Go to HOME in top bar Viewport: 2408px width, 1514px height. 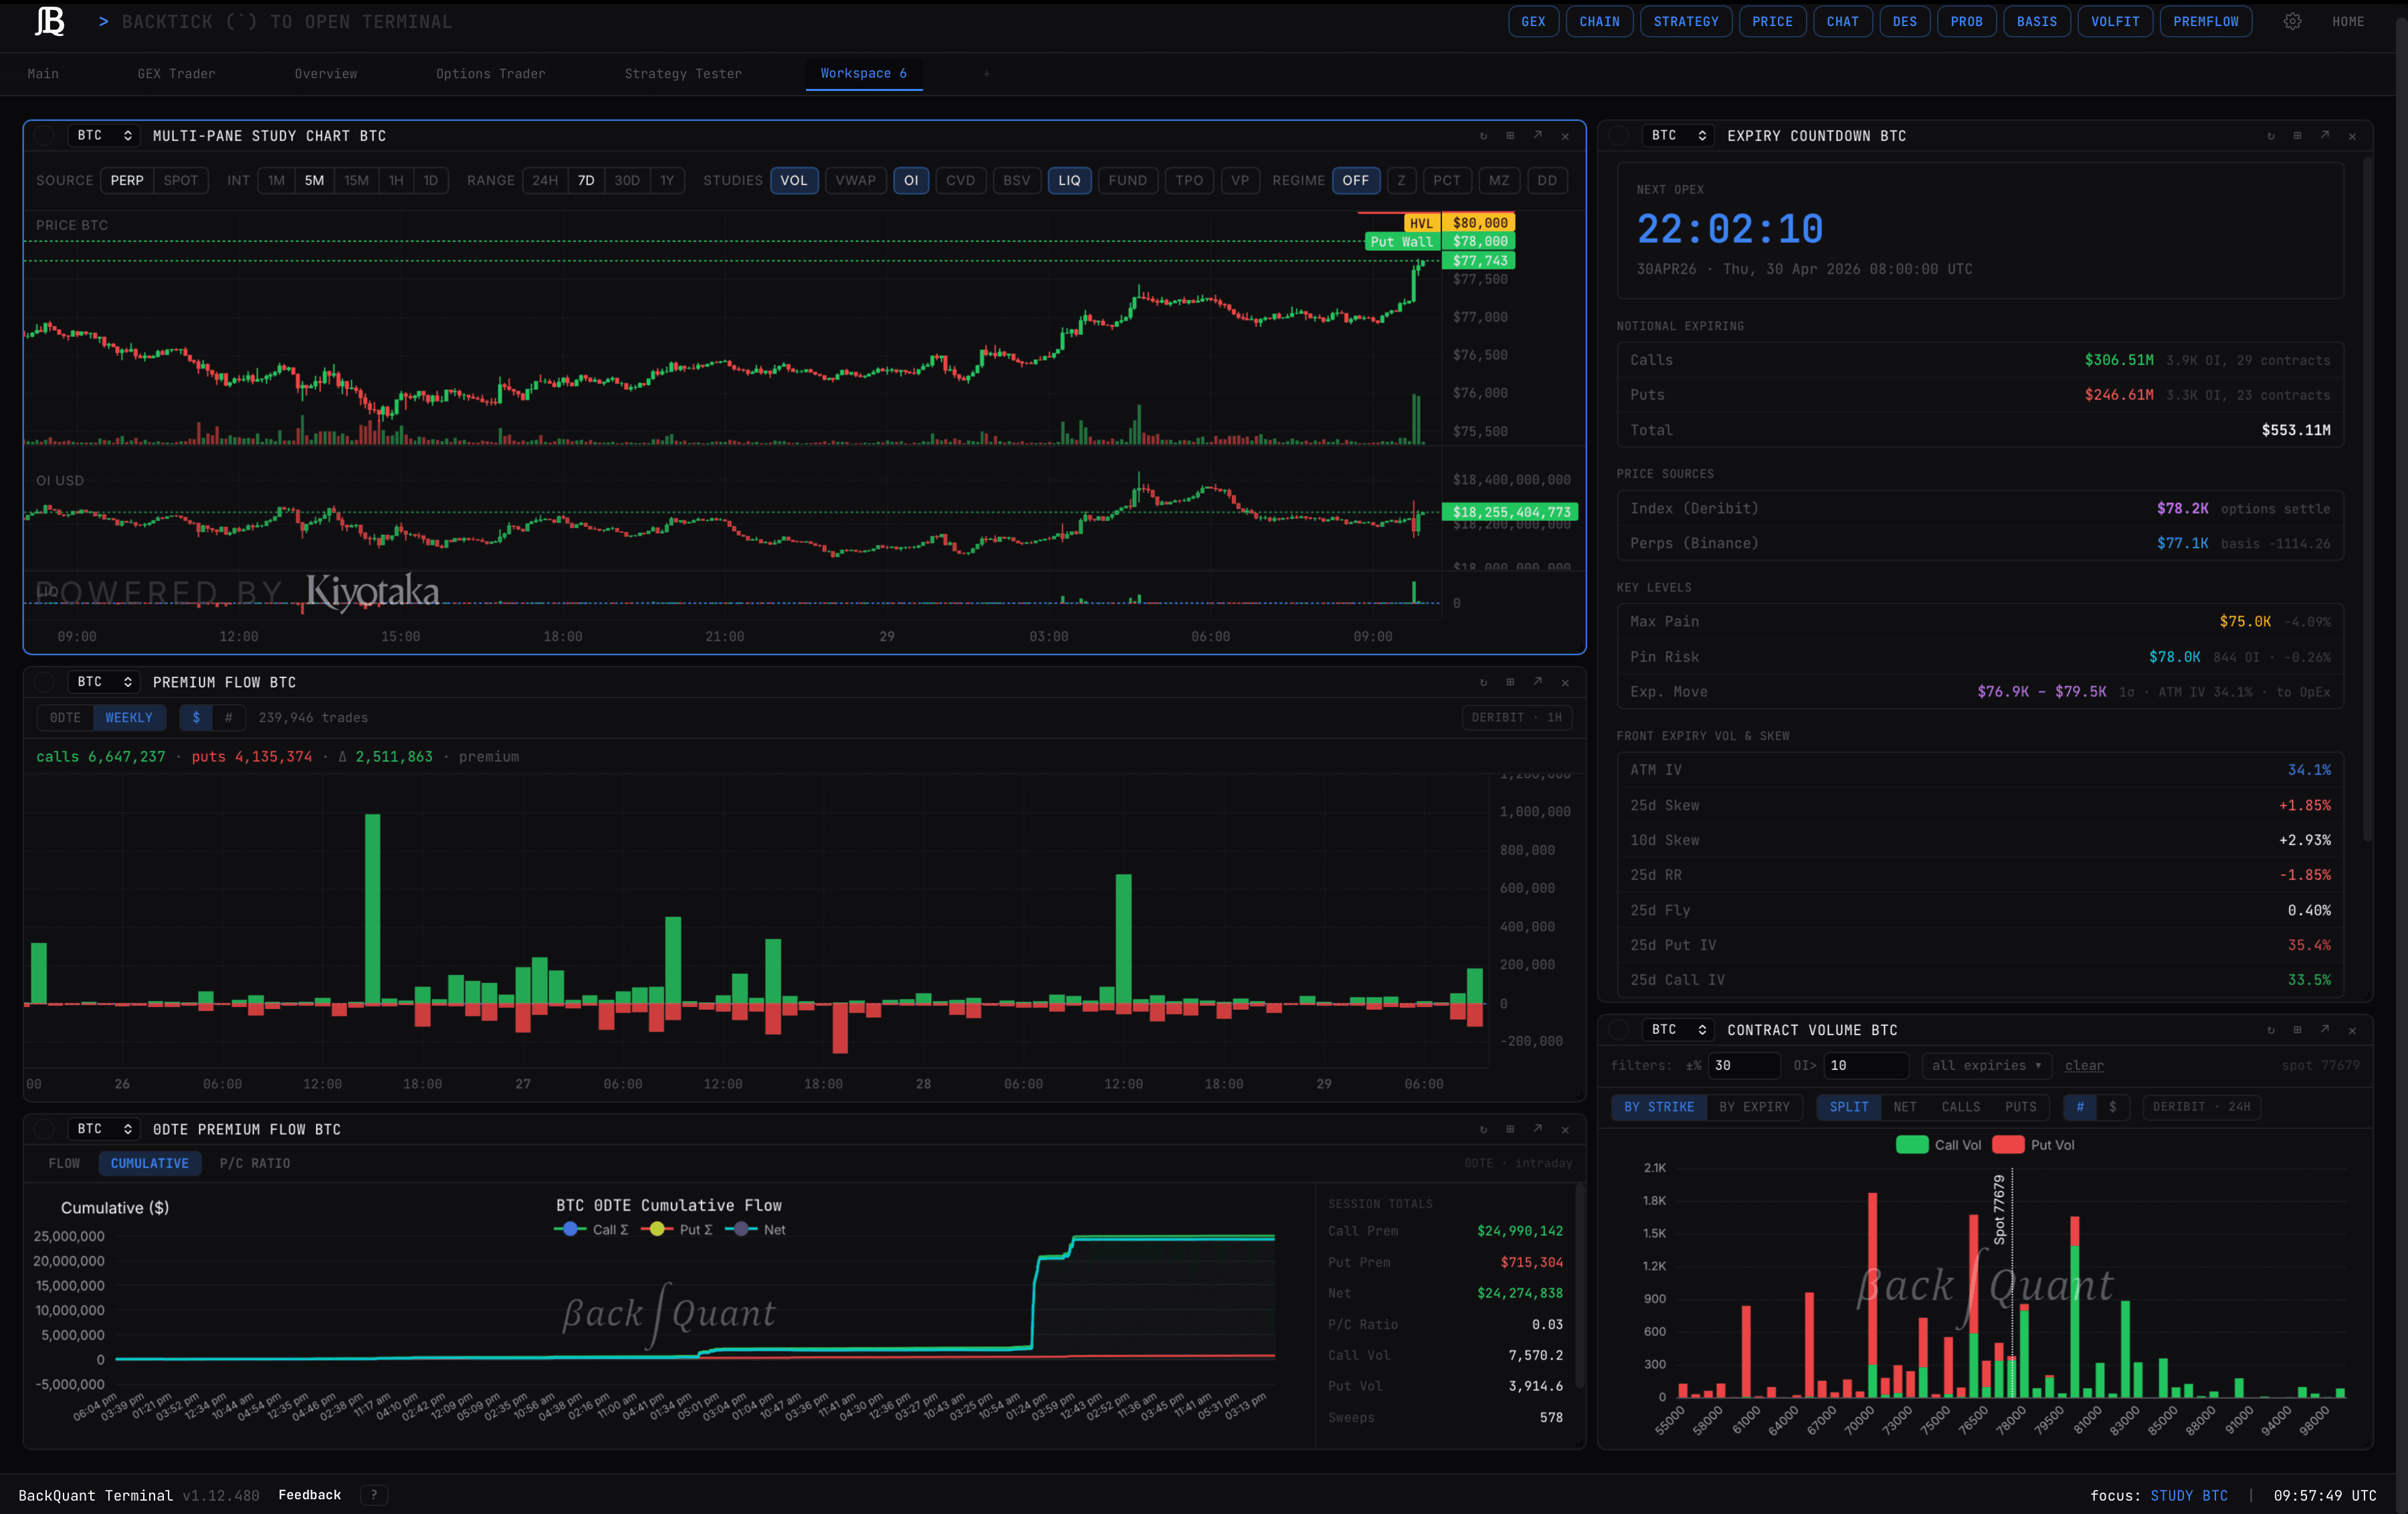pyautogui.click(x=2348, y=22)
